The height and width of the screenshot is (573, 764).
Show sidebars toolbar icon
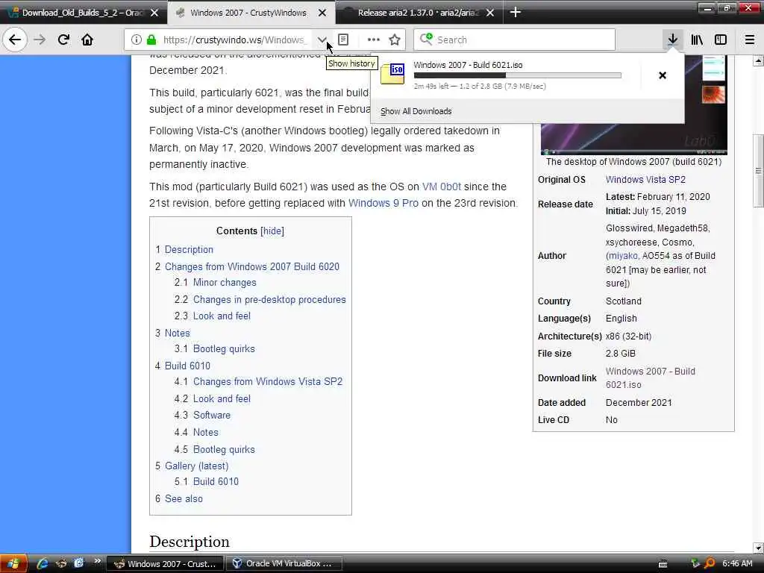click(x=721, y=40)
